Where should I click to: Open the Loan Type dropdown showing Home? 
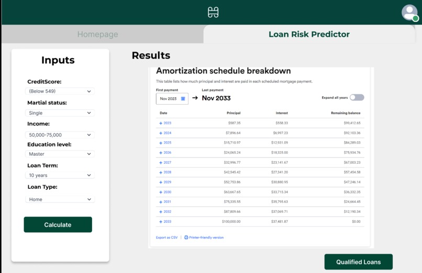tap(60, 199)
